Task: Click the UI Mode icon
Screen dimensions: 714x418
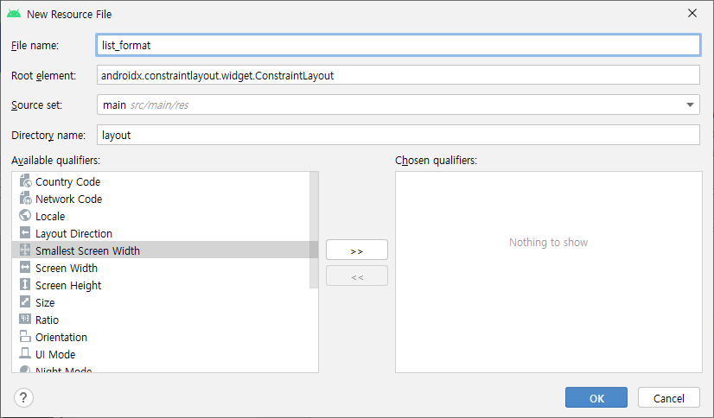Action: (26, 354)
